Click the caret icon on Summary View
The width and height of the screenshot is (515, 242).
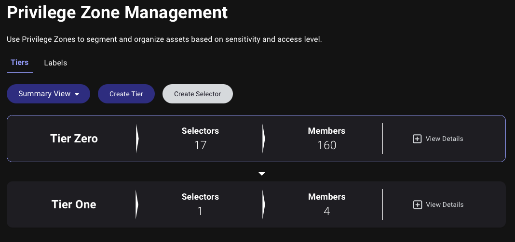(77, 94)
